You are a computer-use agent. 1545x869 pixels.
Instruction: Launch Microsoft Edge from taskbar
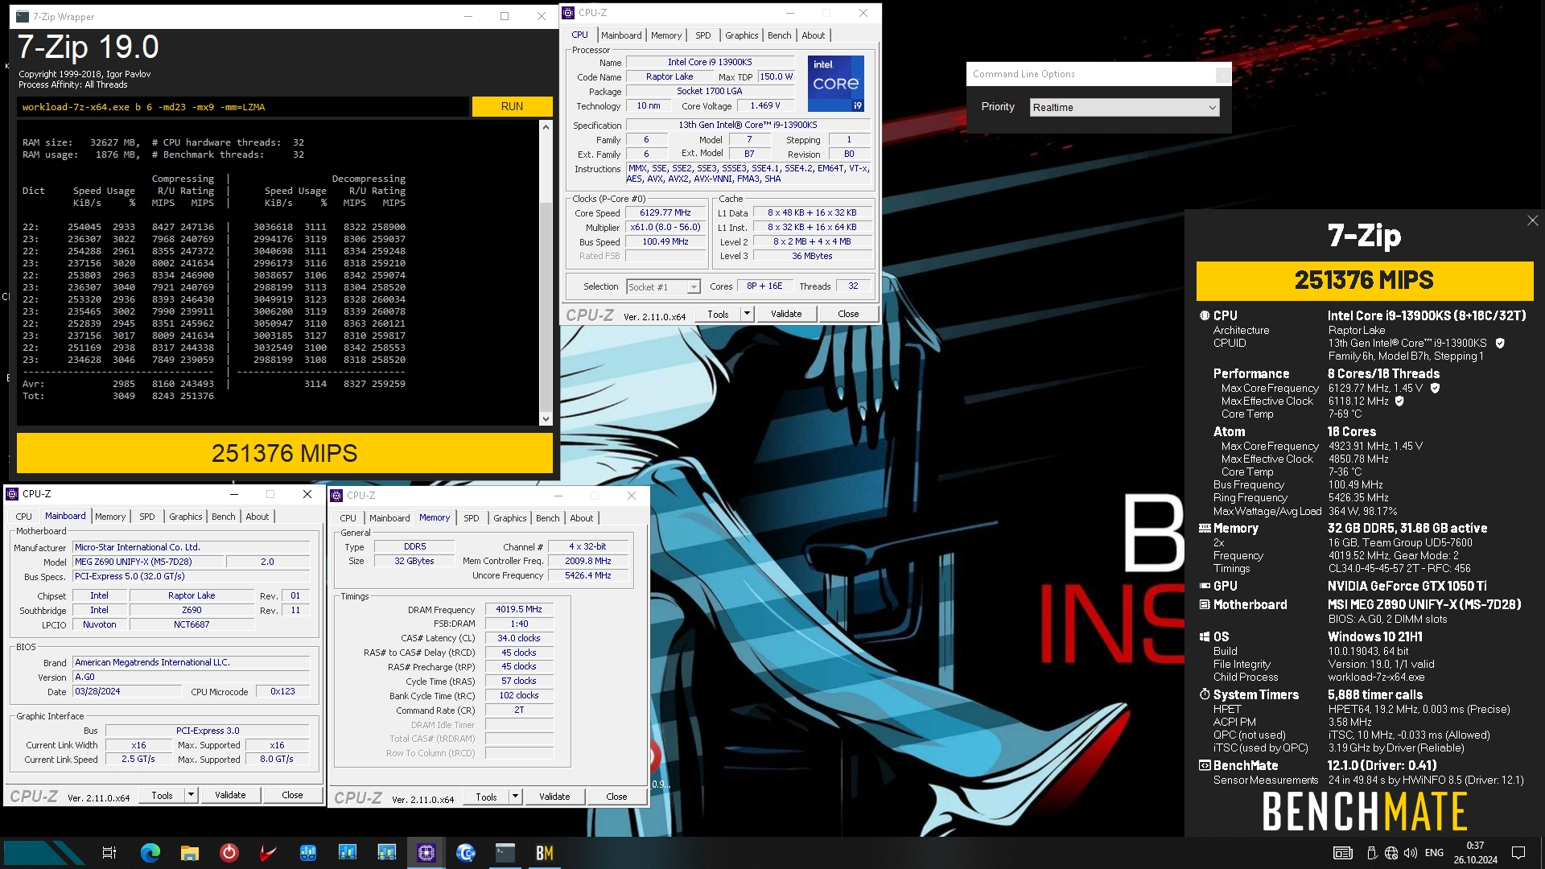click(150, 853)
